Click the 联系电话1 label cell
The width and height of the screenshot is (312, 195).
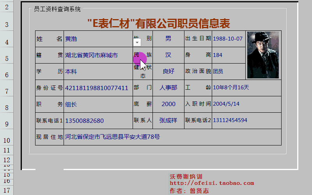tap(50, 121)
